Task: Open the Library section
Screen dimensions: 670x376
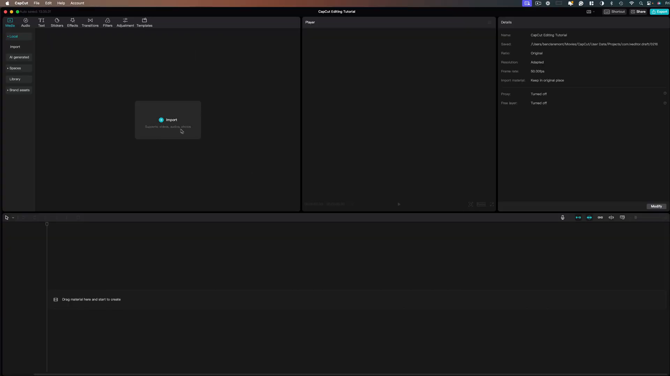Action: click(19, 79)
